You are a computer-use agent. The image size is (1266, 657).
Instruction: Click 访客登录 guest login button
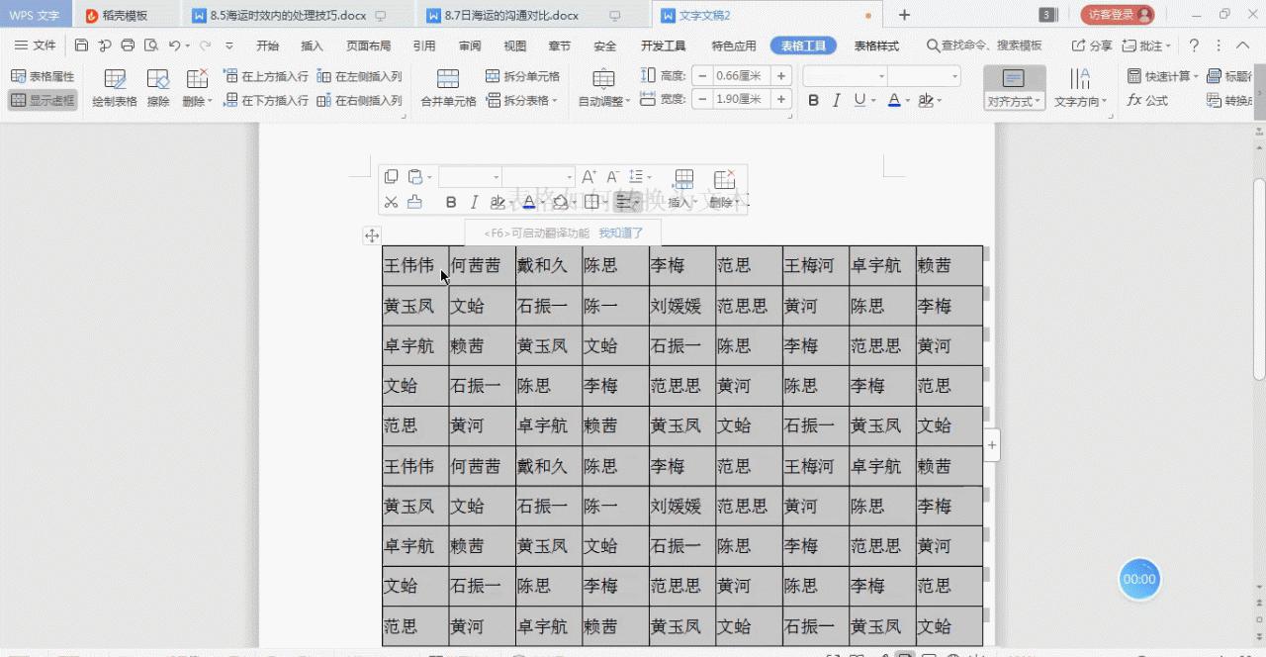(1118, 15)
